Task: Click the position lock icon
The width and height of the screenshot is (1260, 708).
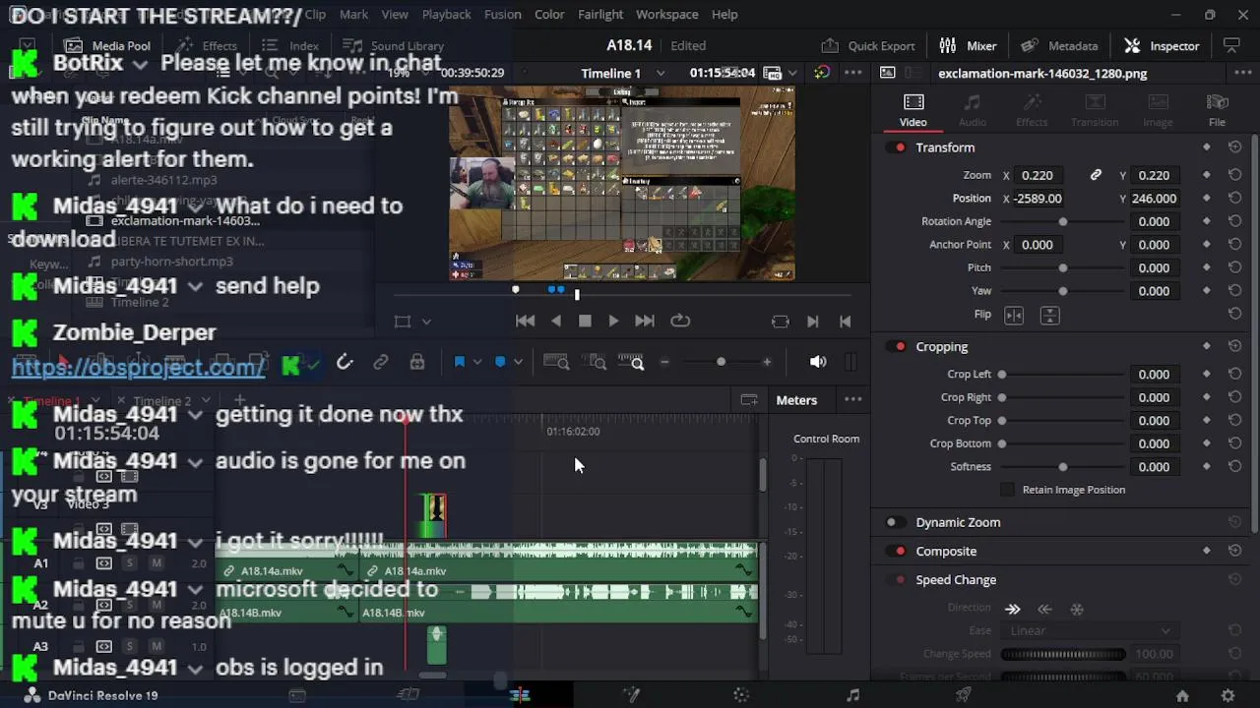Action: [x=417, y=362]
